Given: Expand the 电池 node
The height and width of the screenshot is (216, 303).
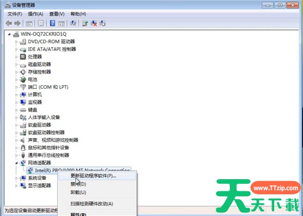Looking at the screenshot, I should (17, 80).
